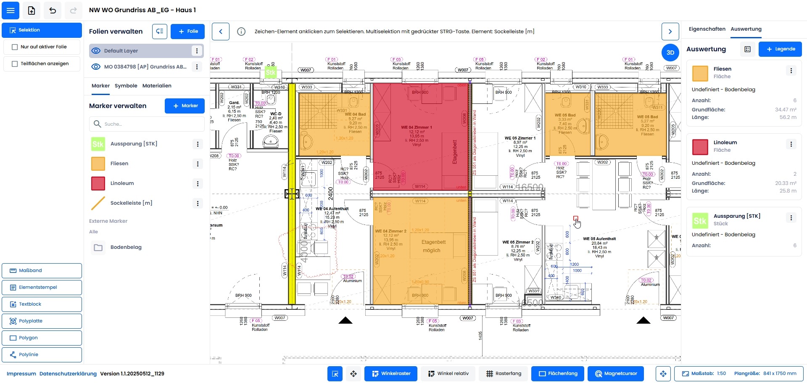Click the fit-to-view arrows icon
Viewport: 807px width, 383px height.
(x=663, y=374)
